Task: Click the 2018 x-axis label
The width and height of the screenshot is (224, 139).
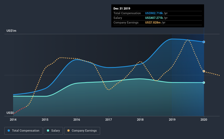Action: coord(140,120)
